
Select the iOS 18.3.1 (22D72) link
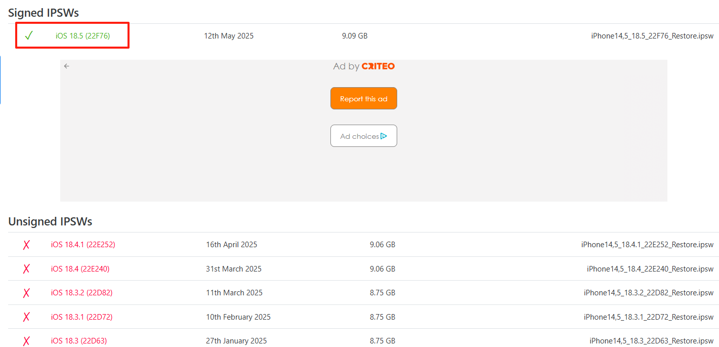click(81, 317)
